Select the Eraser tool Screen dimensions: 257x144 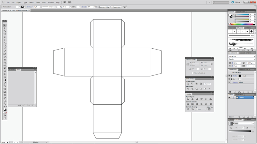point(5,57)
